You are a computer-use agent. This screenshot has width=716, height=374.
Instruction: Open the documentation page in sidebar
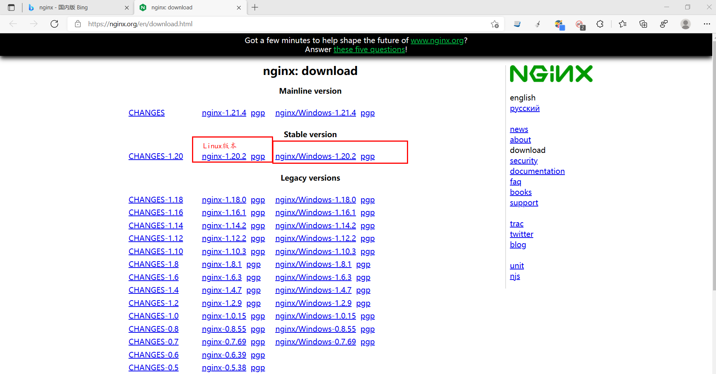coord(537,171)
